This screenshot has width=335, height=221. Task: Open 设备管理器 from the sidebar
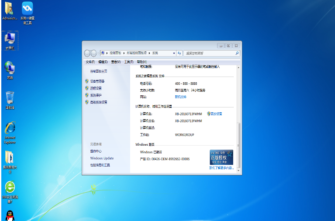[x=97, y=81]
